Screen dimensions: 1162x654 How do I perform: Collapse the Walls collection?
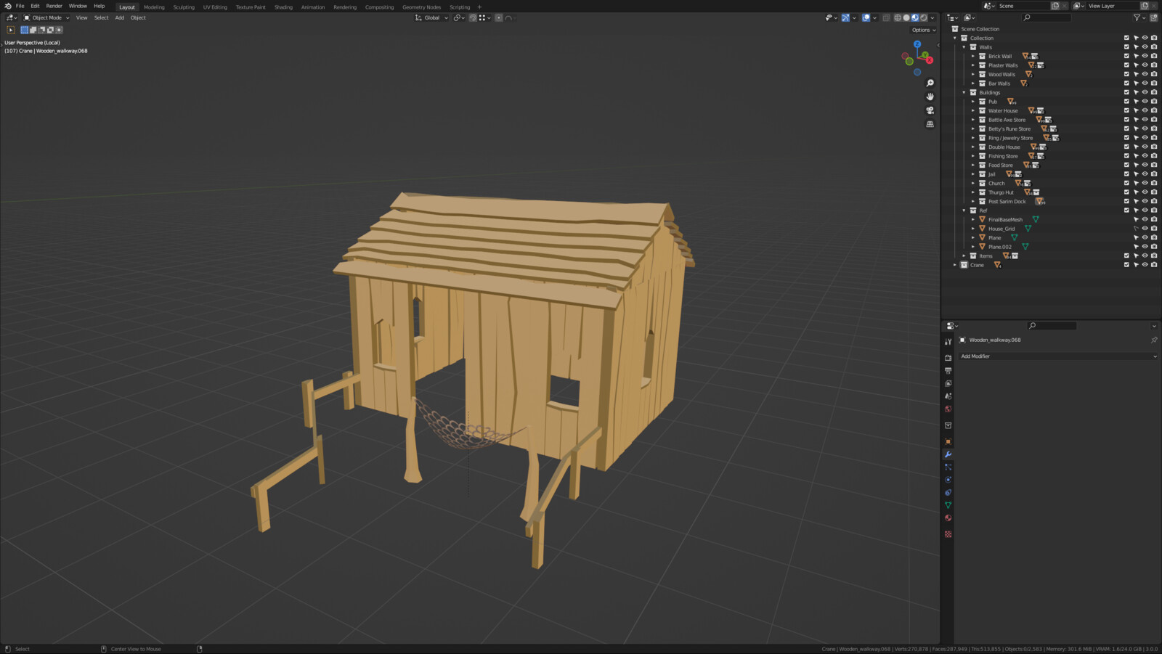pos(964,47)
